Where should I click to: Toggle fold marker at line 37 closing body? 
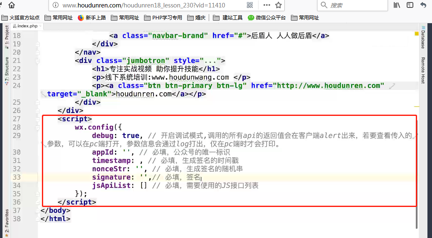(38, 211)
